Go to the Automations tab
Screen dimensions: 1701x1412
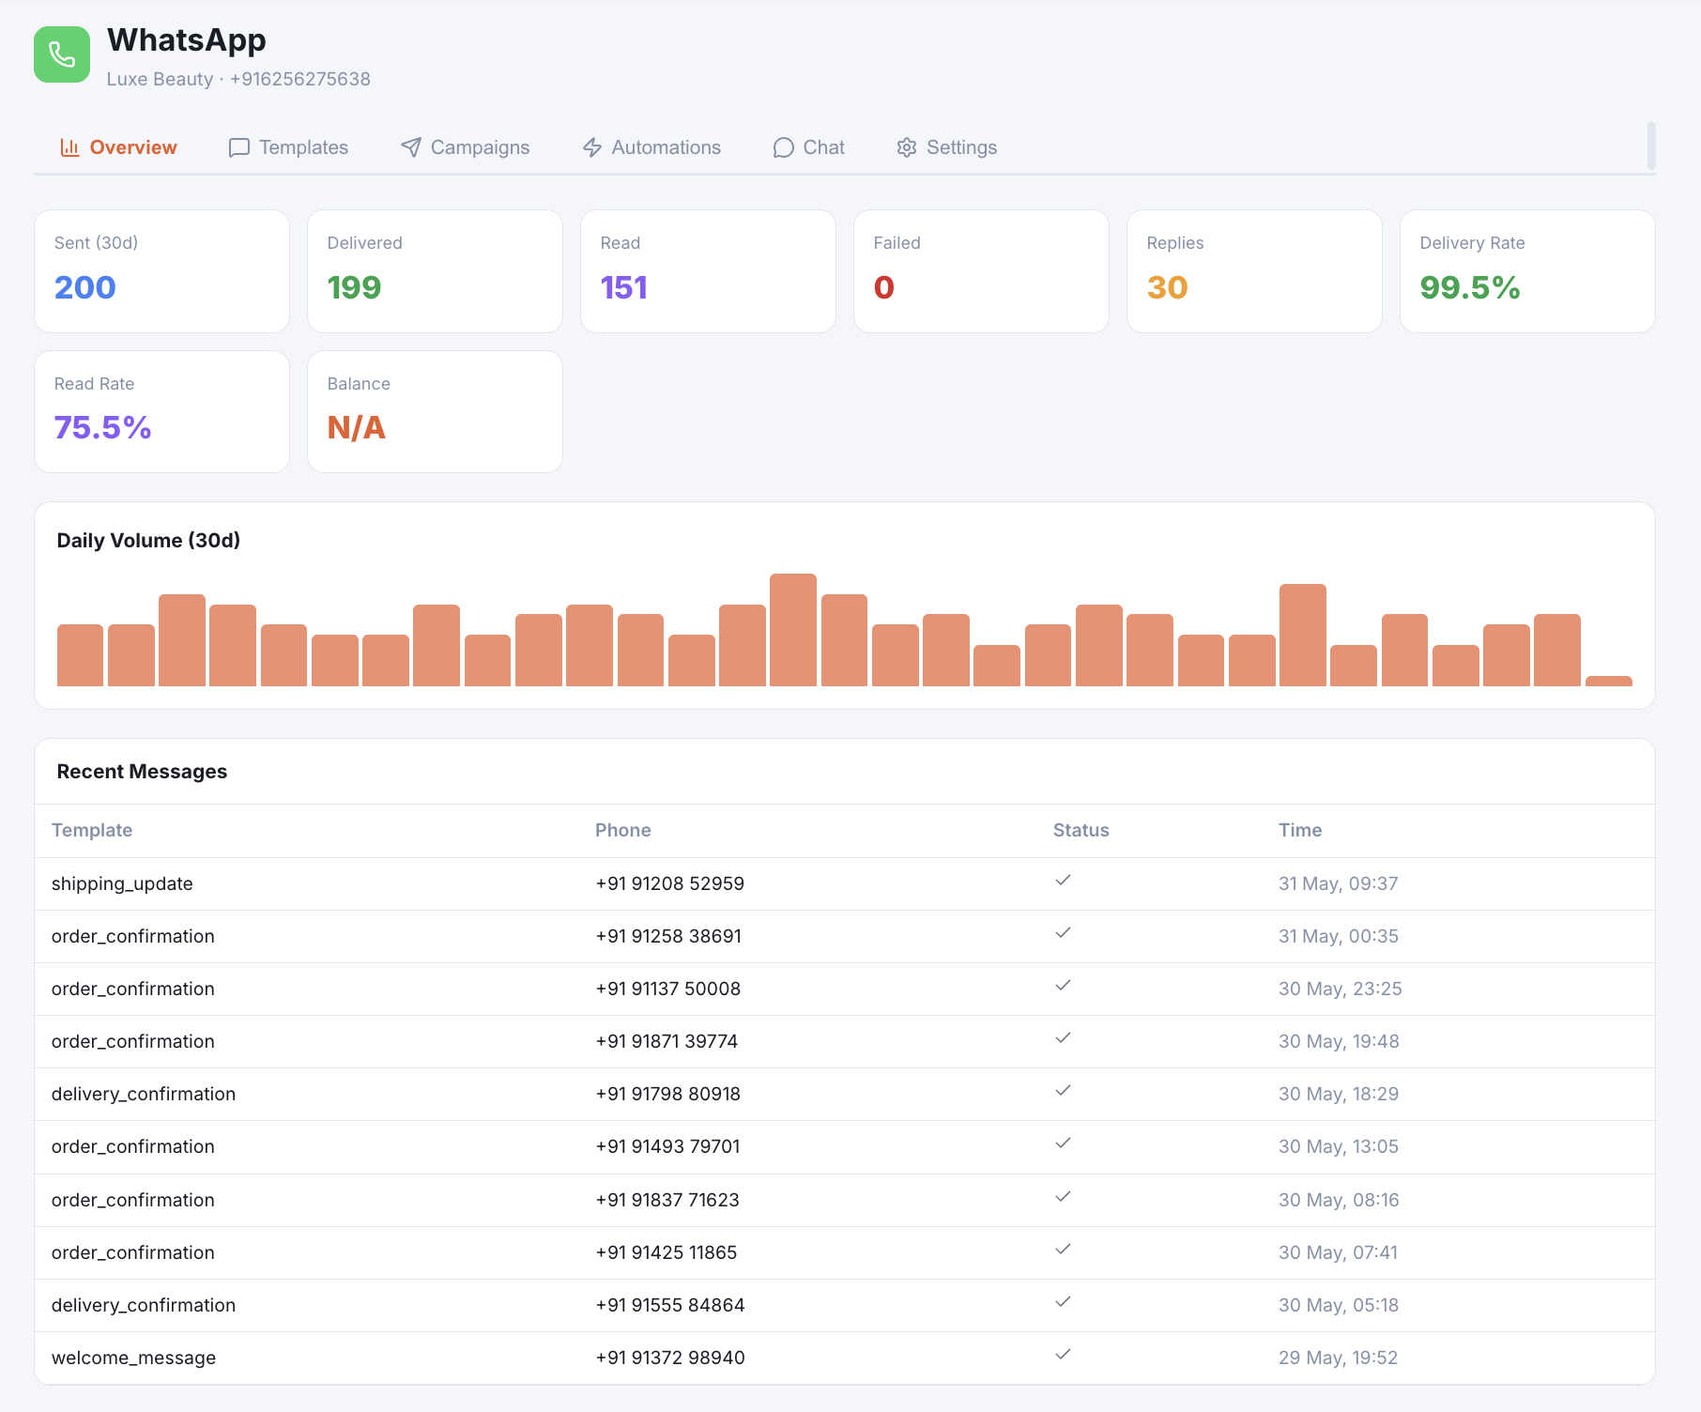tap(651, 147)
